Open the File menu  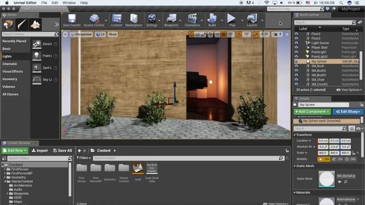[44, 3]
